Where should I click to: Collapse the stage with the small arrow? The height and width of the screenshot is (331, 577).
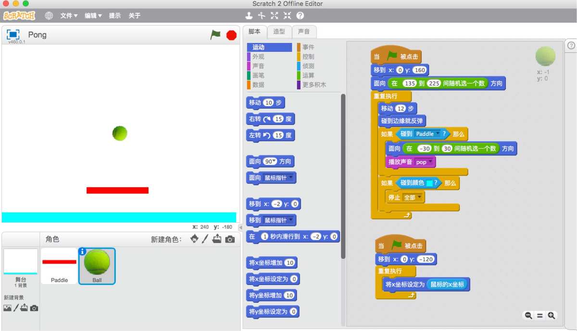(x=240, y=227)
